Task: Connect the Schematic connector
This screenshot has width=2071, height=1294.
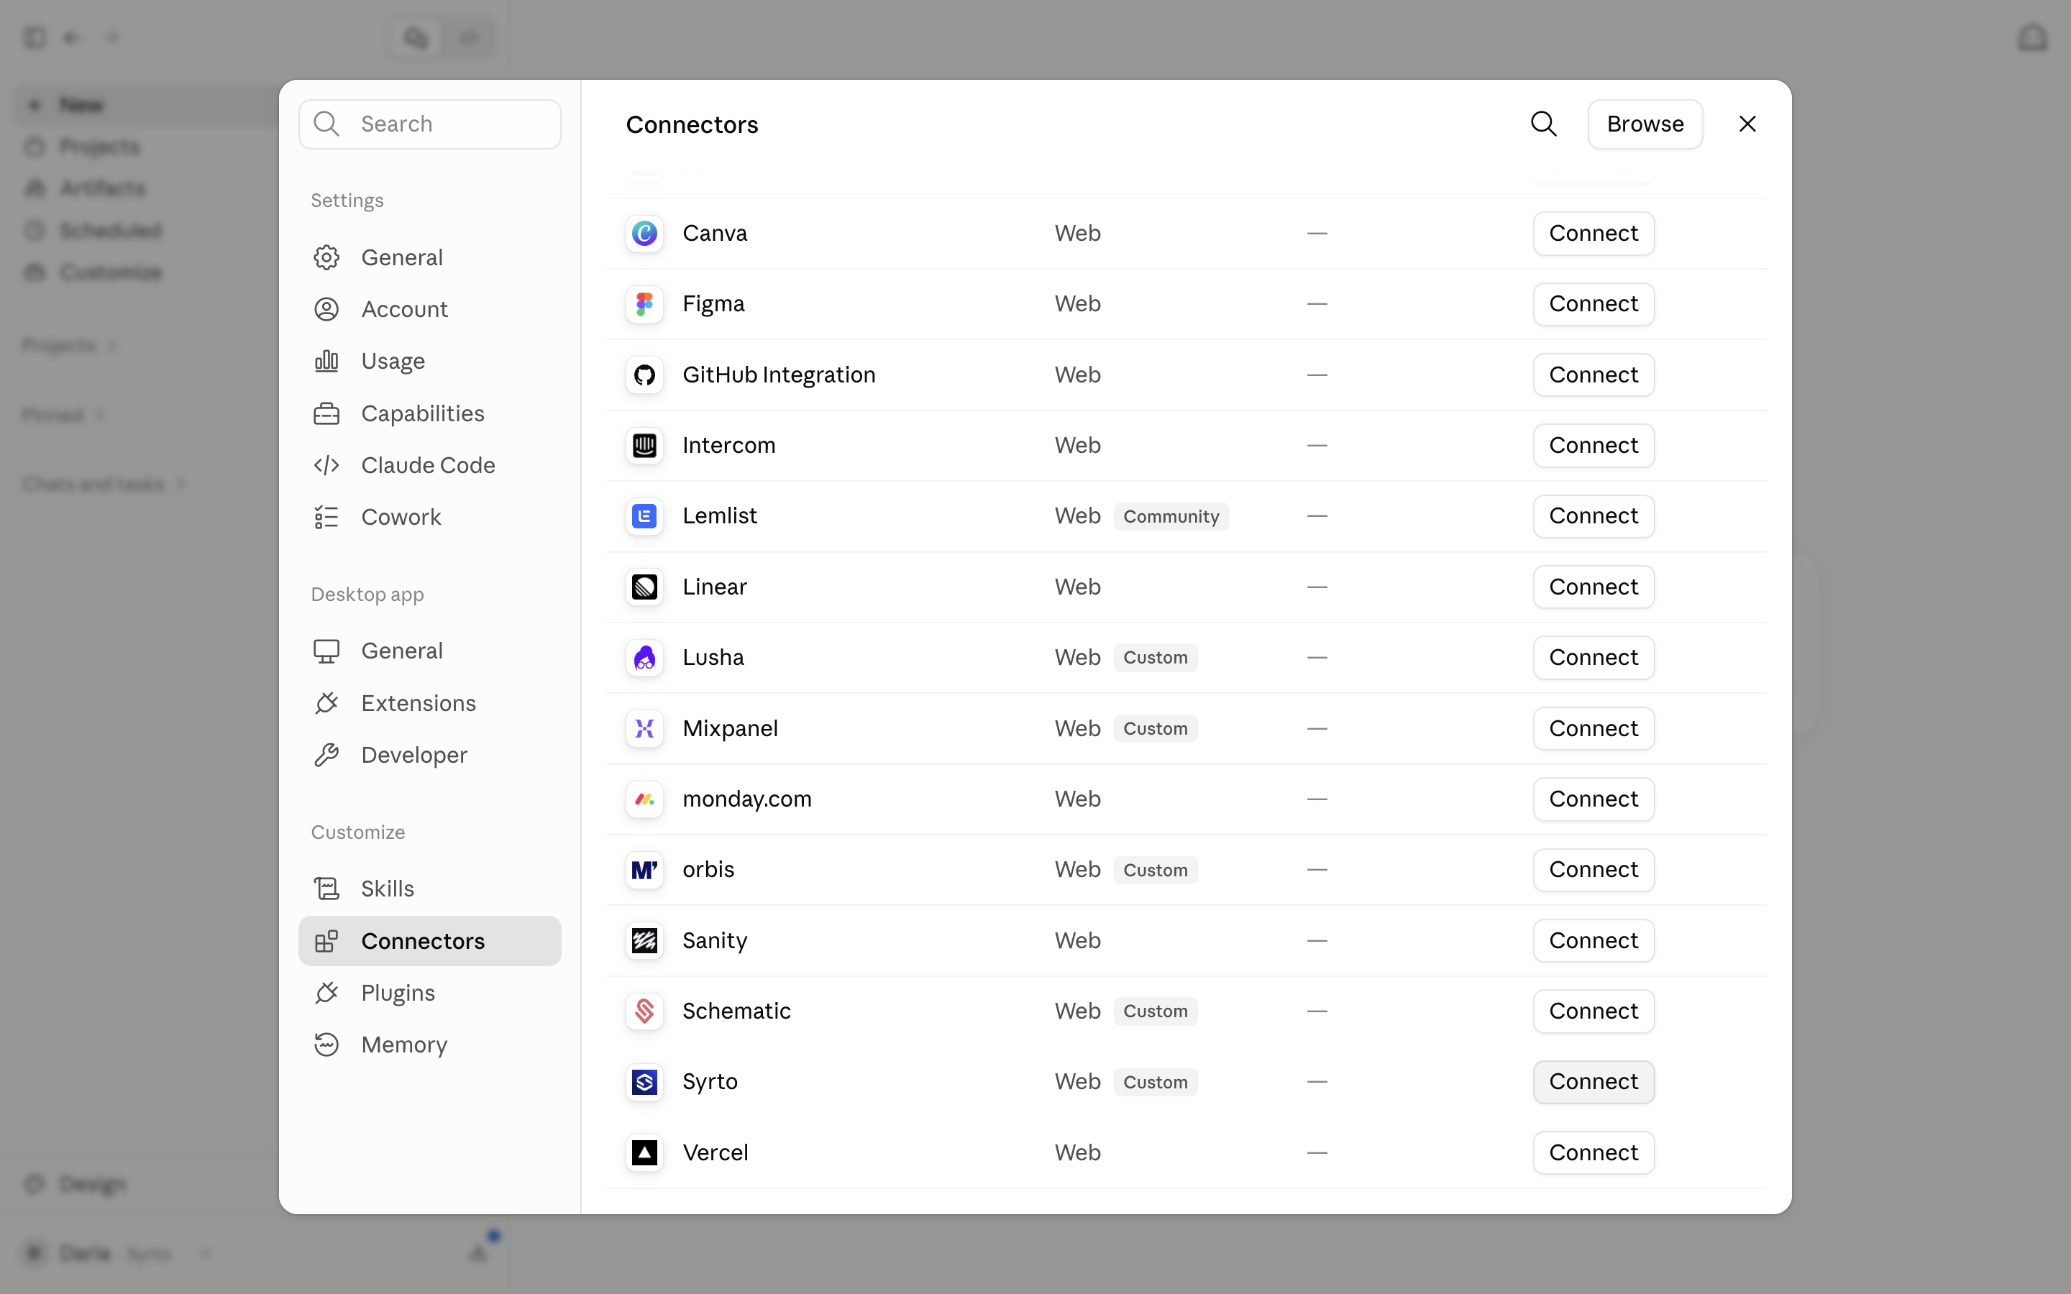Action: [1594, 1011]
